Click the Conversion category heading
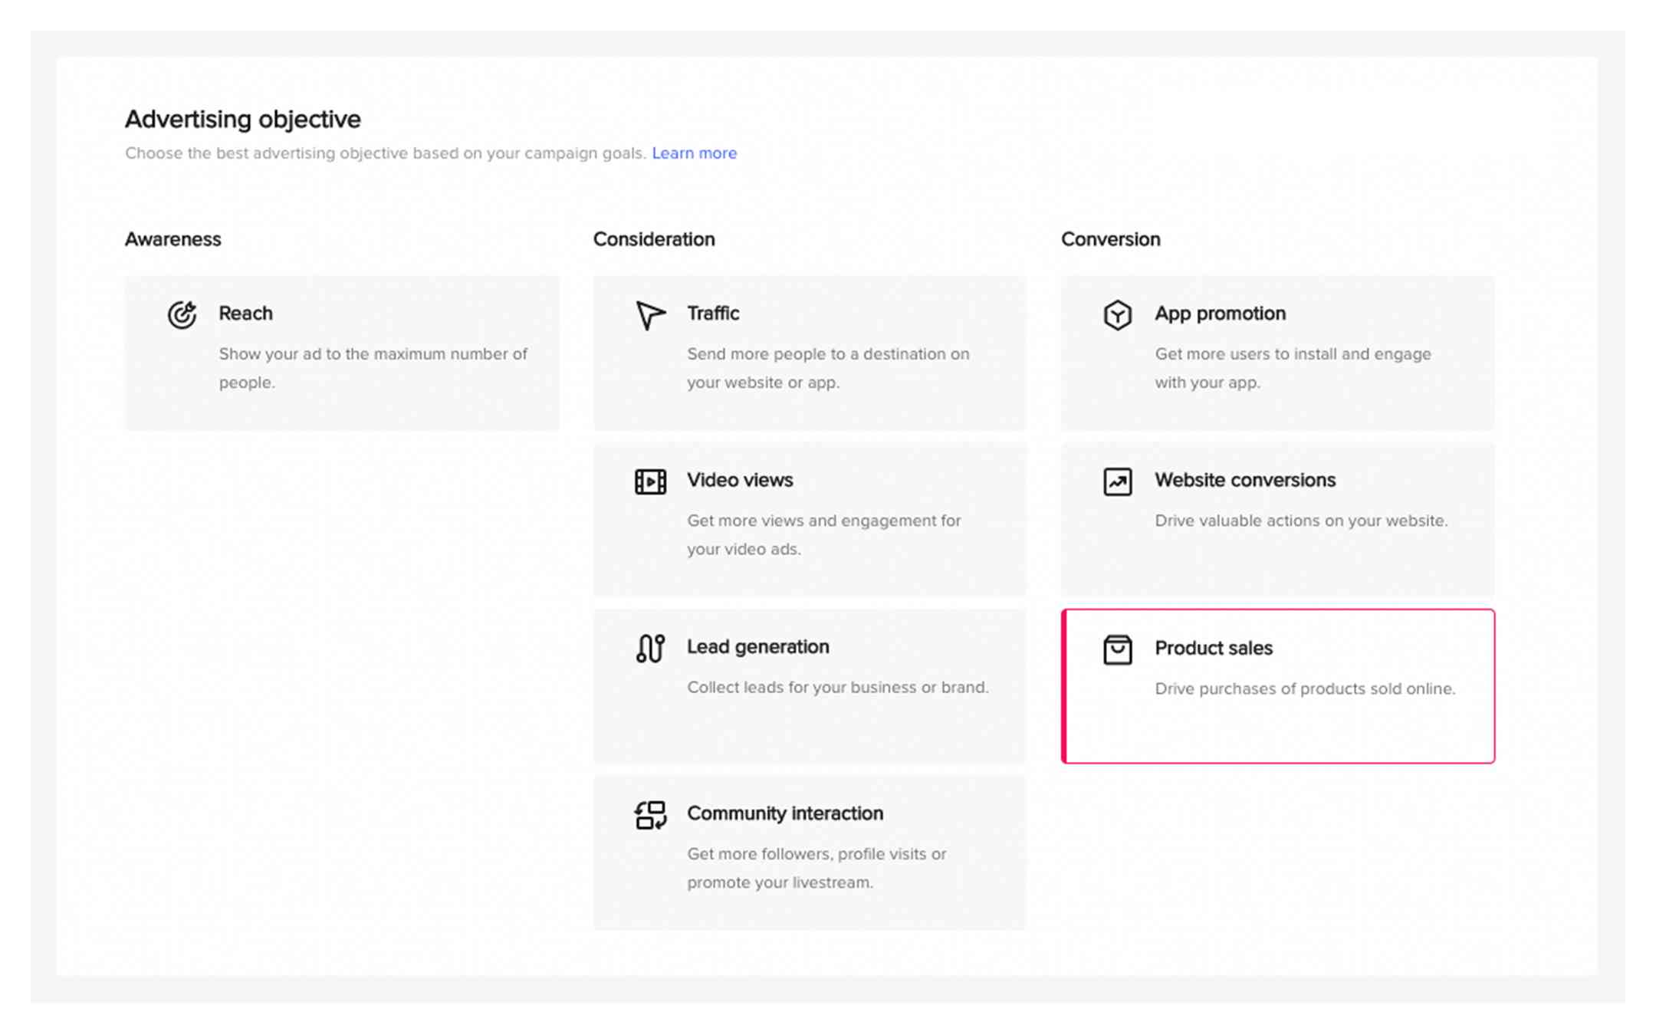Screen dimensions: 1656x1035 click(1110, 239)
